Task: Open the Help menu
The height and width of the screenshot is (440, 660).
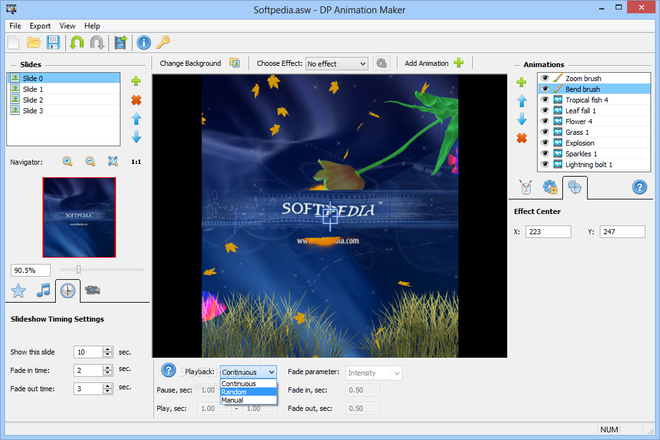Action: [92, 25]
